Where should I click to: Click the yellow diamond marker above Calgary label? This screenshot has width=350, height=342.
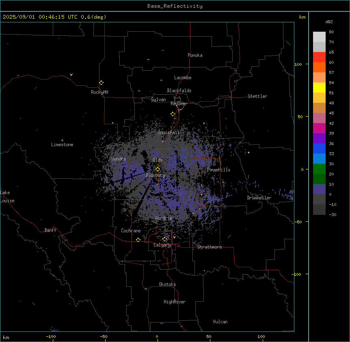coord(164,239)
